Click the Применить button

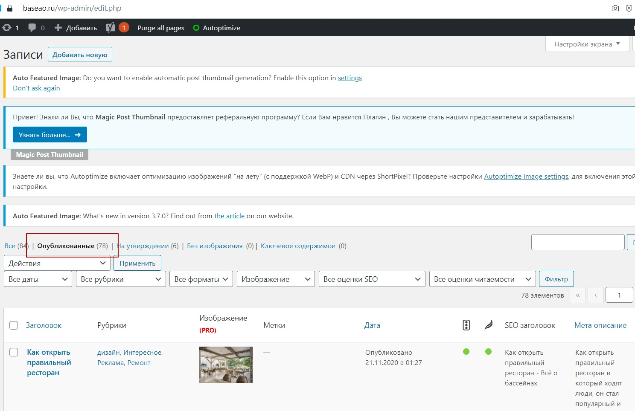coord(137,263)
